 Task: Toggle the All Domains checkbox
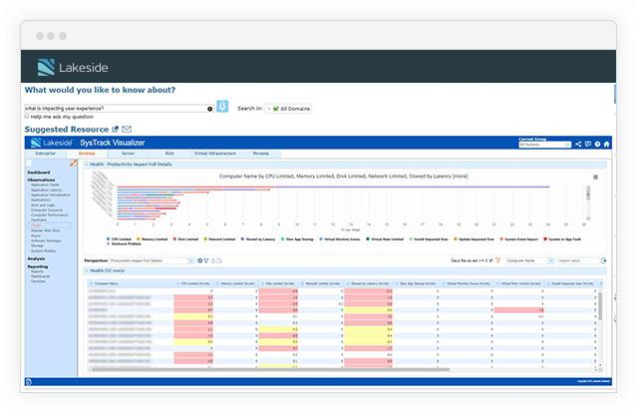point(276,109)
